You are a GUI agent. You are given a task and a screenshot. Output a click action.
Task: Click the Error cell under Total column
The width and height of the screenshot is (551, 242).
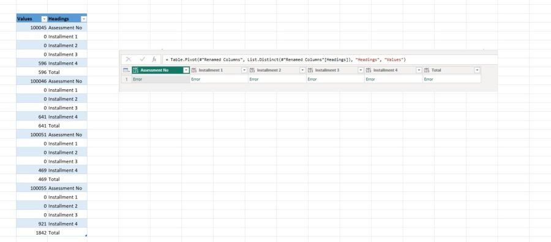(452, 79)
